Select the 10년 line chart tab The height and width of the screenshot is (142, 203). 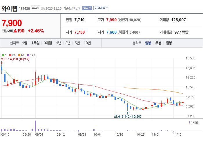87,43
